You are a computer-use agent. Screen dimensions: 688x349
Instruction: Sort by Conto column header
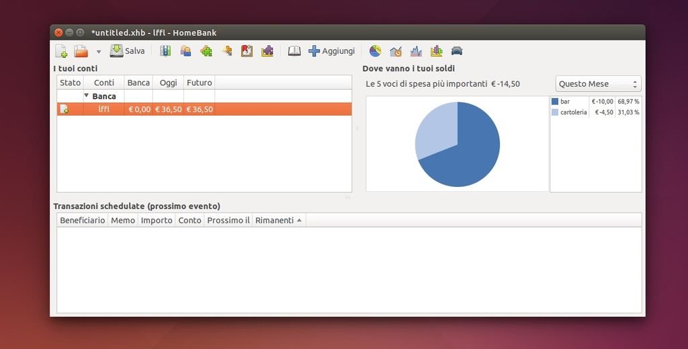pos(189,221)
